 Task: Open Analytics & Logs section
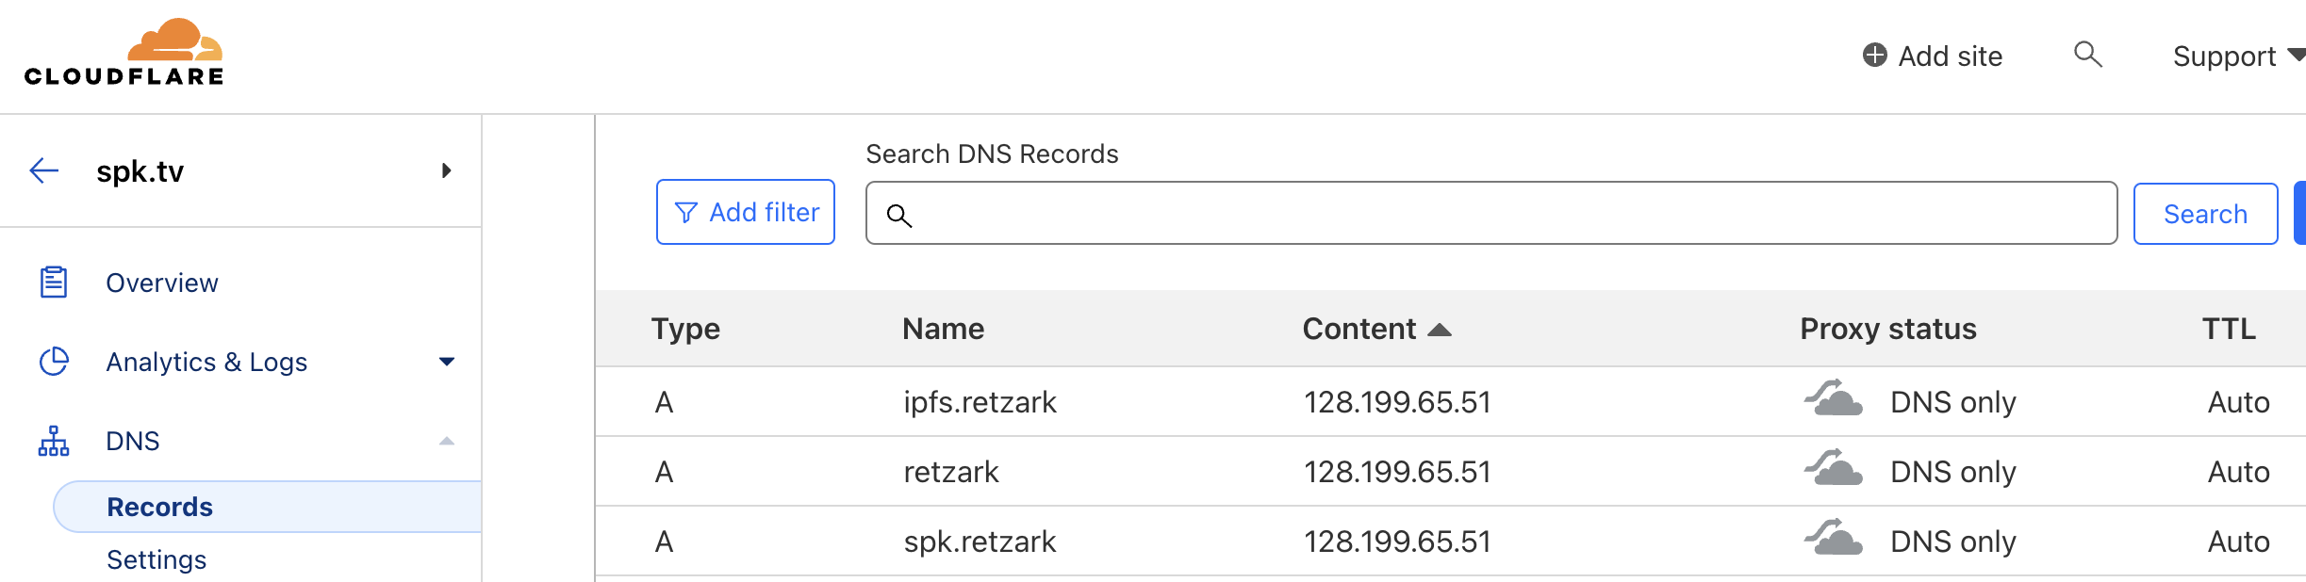tap(206, 362)
